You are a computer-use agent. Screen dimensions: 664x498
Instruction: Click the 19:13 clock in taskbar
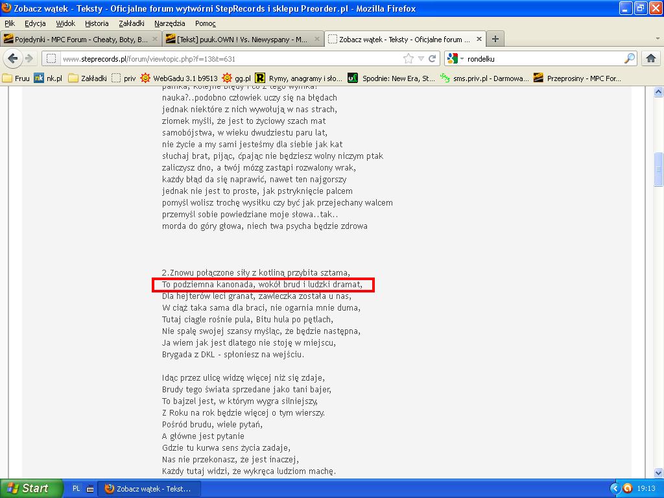[646, 489]
